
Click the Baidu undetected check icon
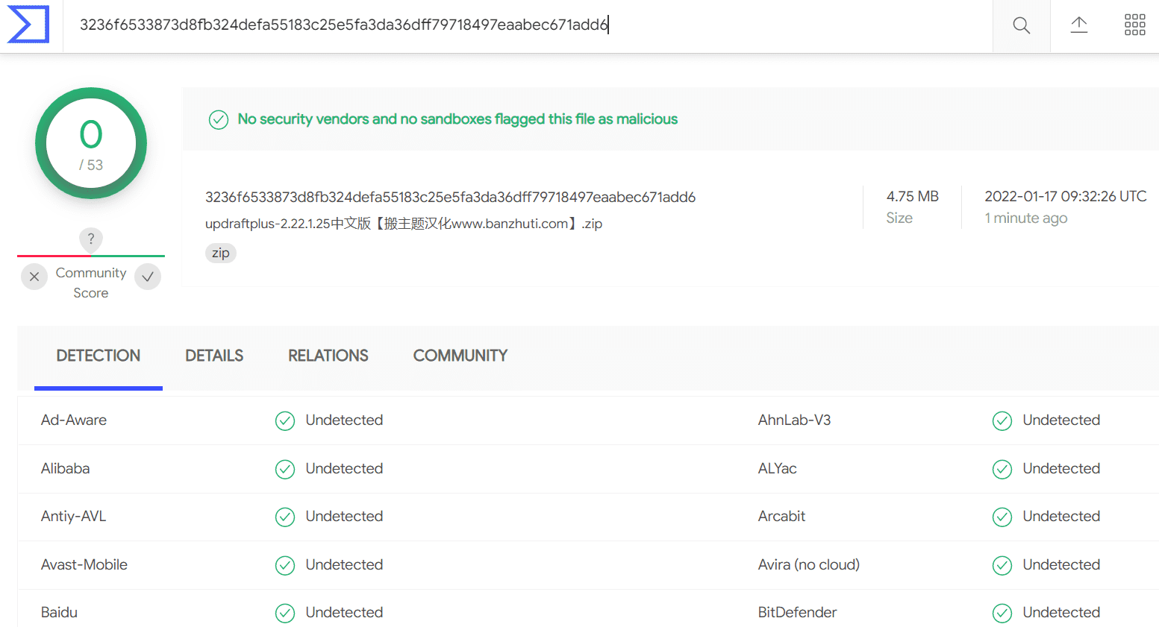[285, 613]
